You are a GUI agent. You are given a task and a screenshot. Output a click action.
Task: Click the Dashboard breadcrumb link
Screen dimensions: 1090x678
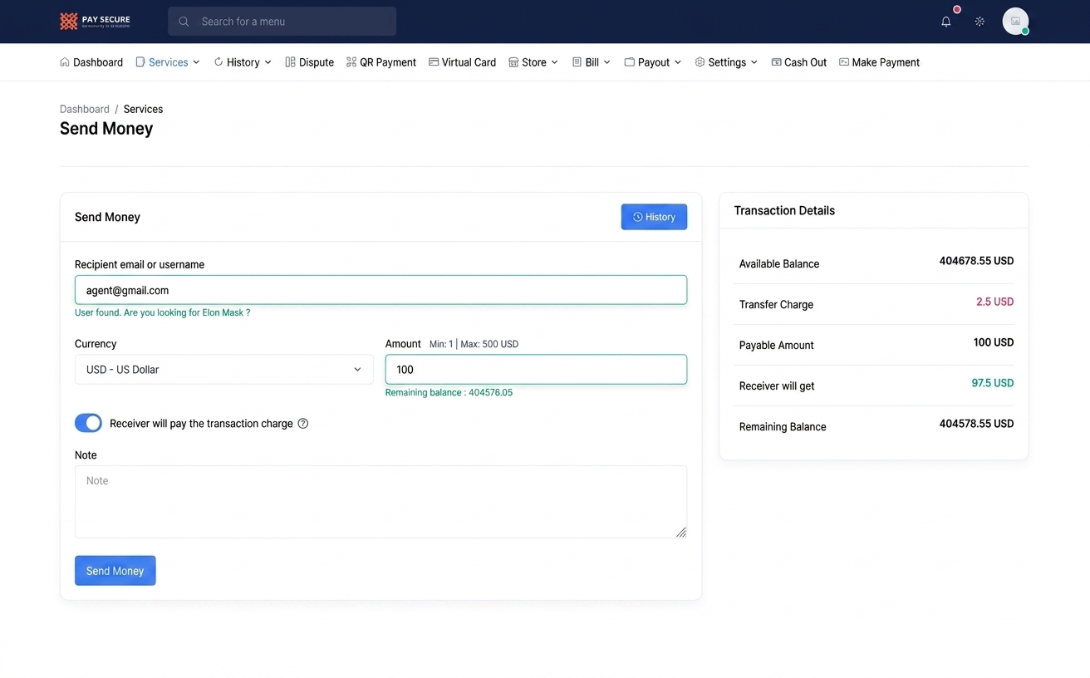pos(85,109)
